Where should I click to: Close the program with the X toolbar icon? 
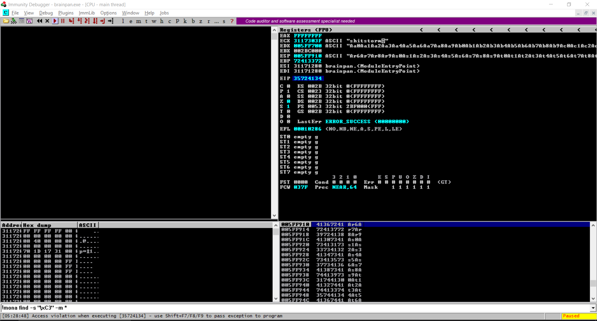click(47, 21)
